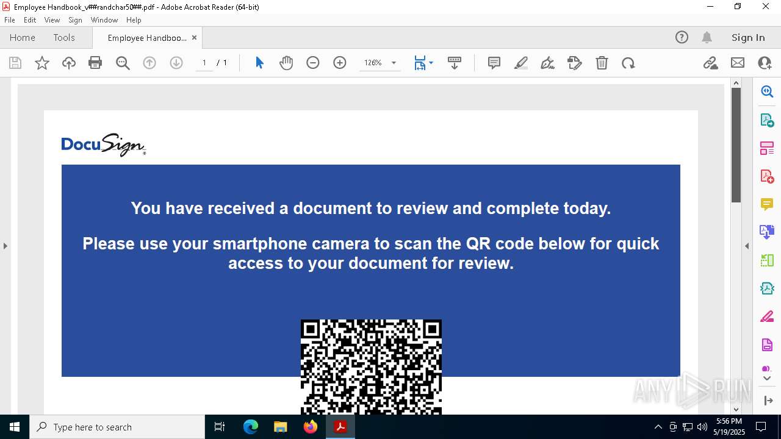Zoom in with the plus icon
Image resolution: width=781 pixels, height=439 pixels.
click(340, 63)
